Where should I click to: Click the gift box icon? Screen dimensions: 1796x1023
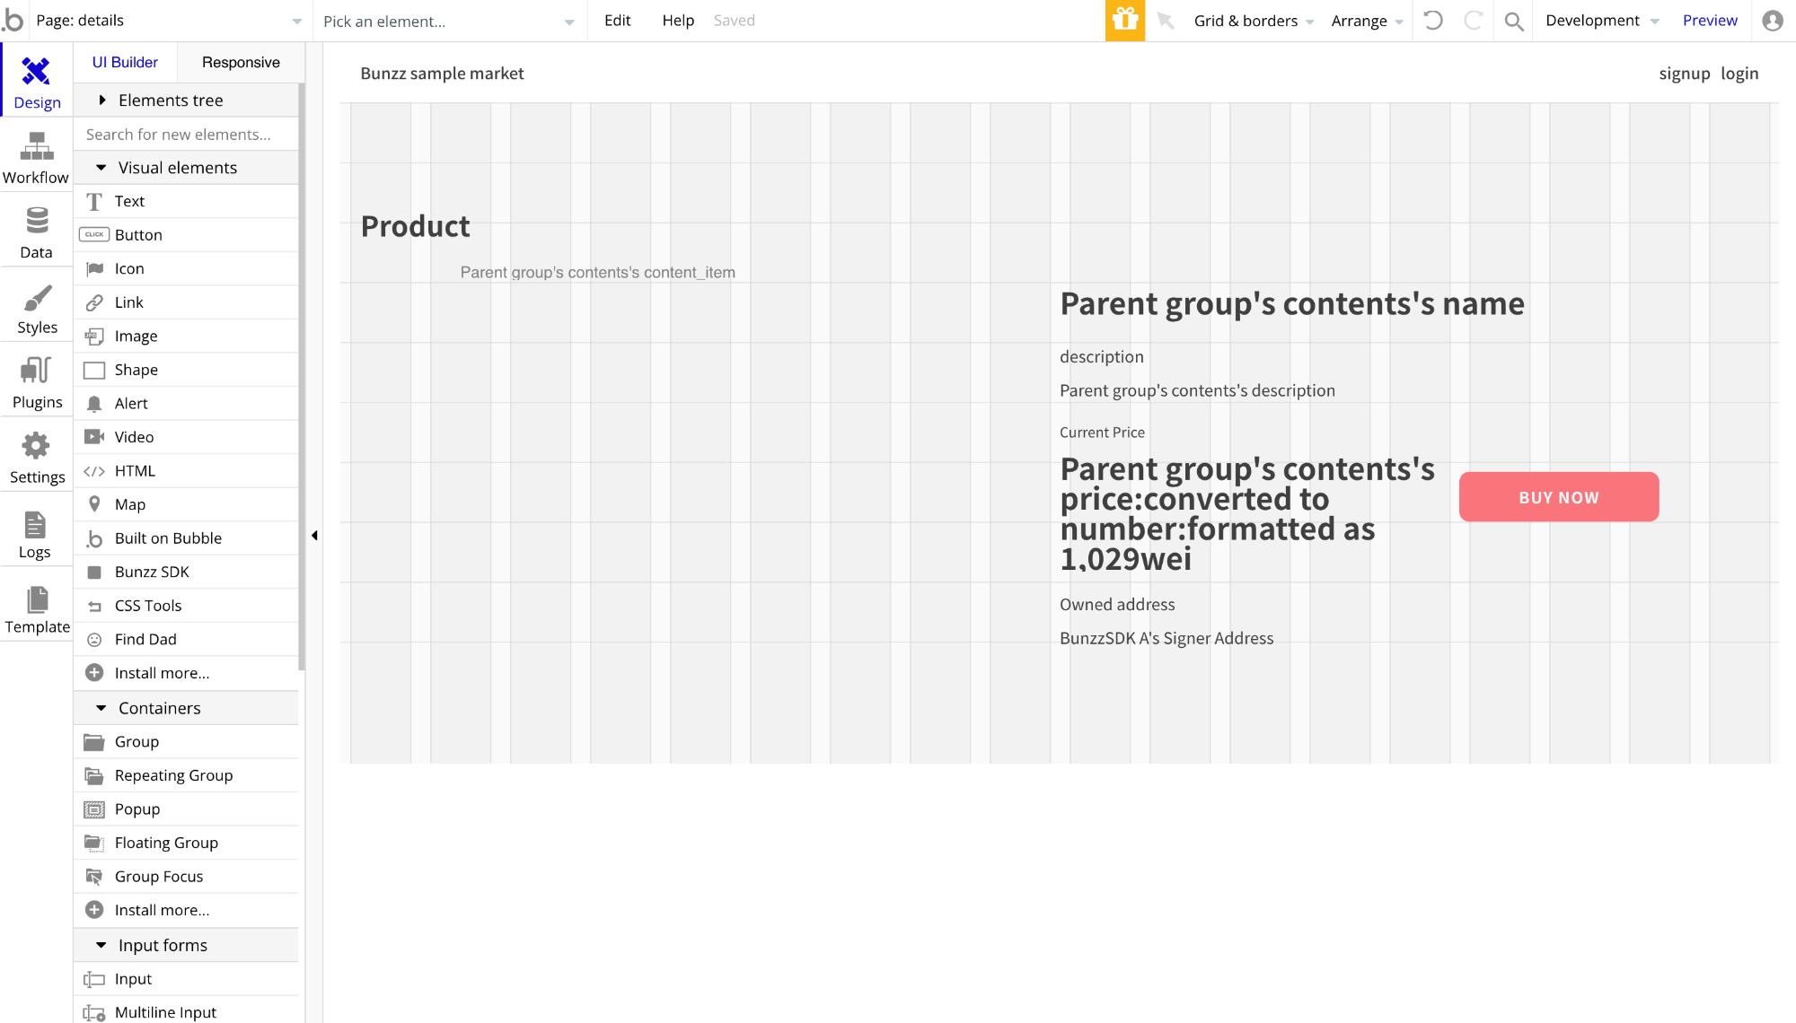(1125, 20)
